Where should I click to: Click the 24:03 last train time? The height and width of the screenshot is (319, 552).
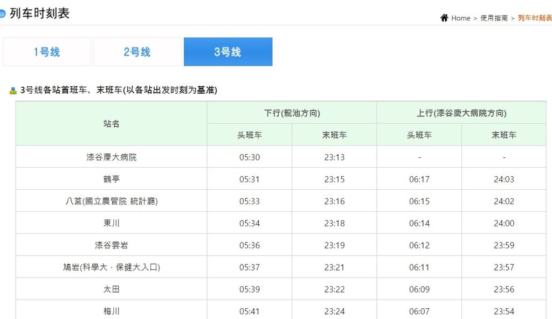click(504, 179)
